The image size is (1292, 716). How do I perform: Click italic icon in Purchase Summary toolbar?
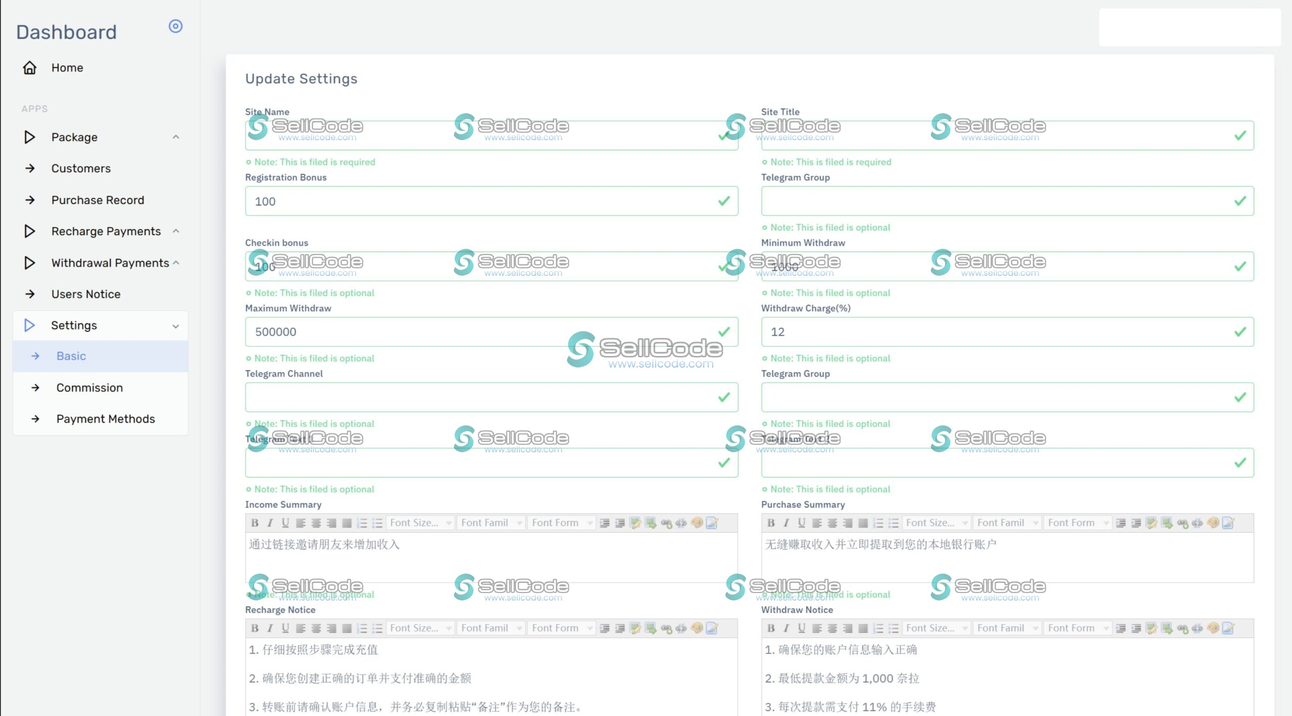[x=786, y=523]
